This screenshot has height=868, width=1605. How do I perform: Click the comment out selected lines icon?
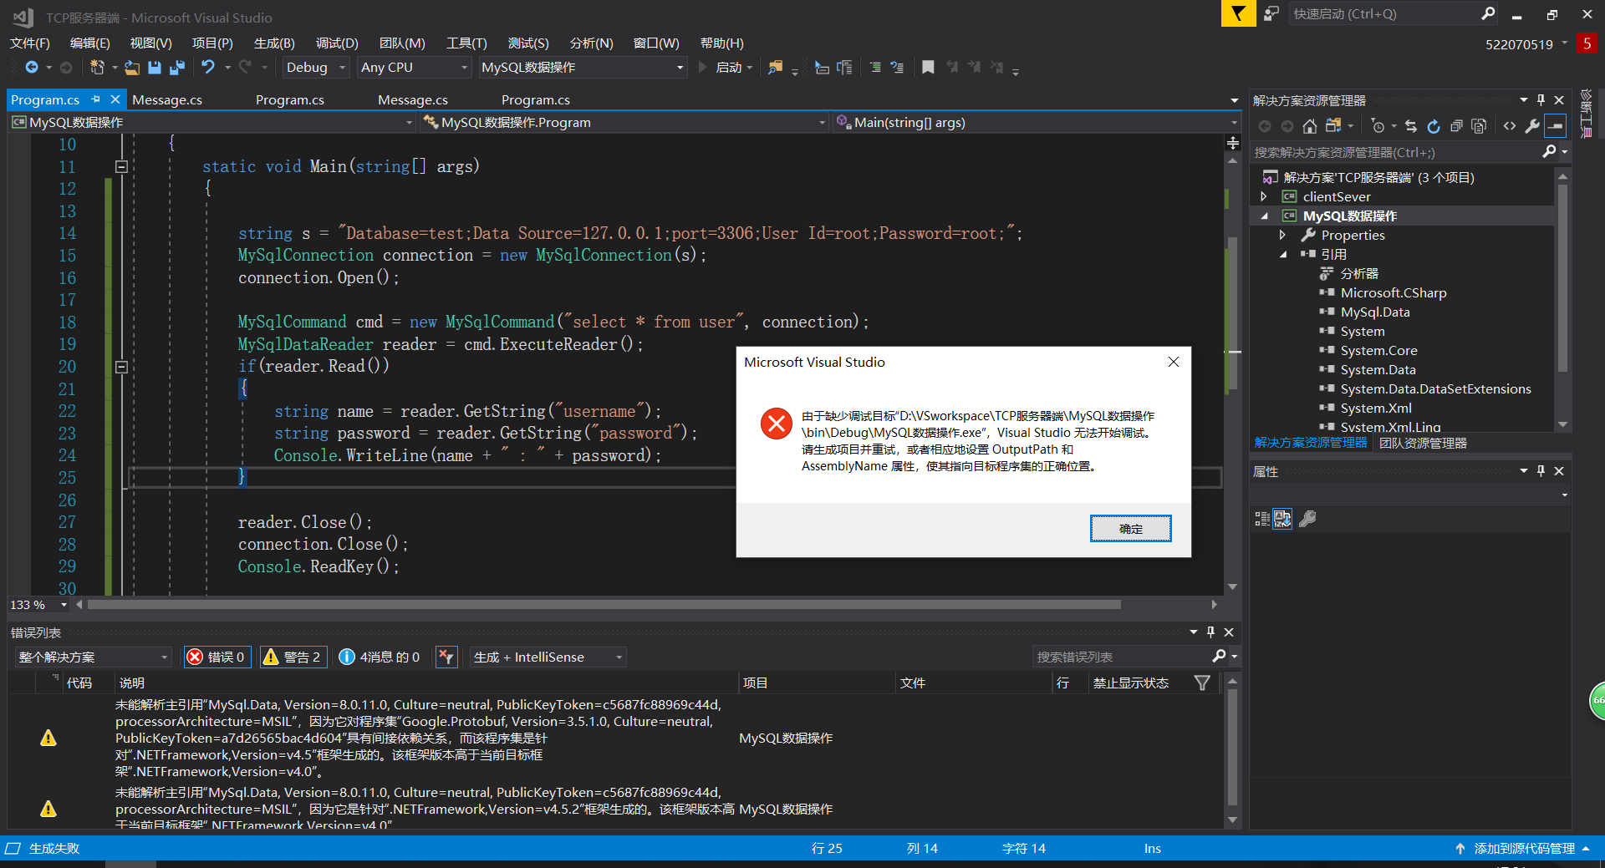(x=875, y=68)
